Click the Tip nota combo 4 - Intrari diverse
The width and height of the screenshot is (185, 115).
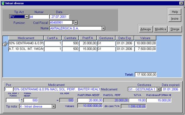coord(37,106)
